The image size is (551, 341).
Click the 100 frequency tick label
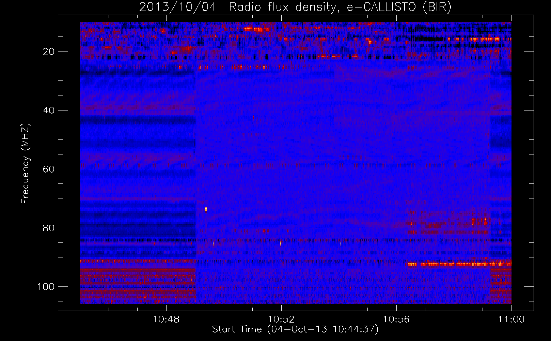click(x=46, y=287)
